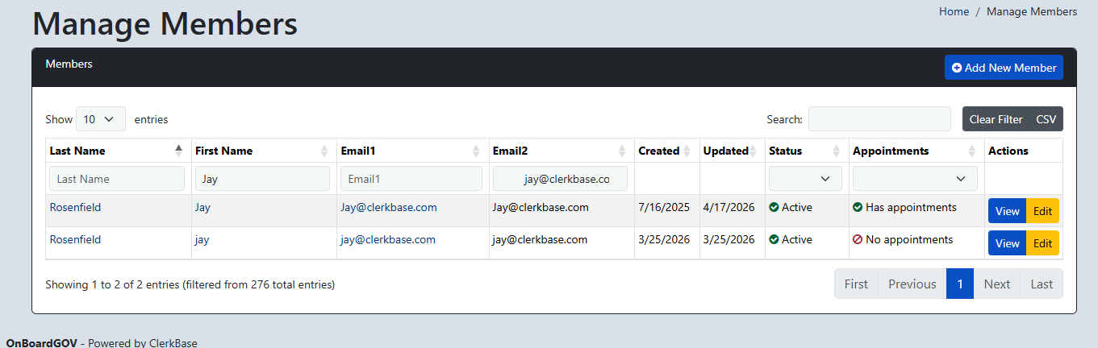Screen dimensions: 1098x348
Task: Go to Previous page
Action: click(912, 284)
